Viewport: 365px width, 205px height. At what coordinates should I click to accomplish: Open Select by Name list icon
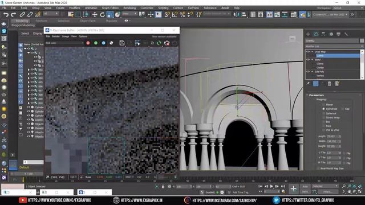71,15
